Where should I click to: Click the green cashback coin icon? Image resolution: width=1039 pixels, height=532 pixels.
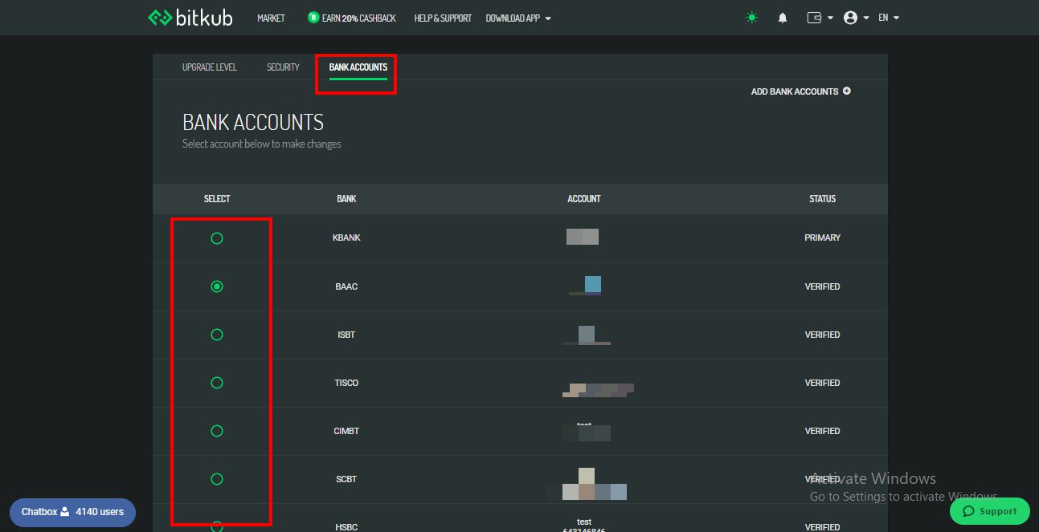point(312,17)
